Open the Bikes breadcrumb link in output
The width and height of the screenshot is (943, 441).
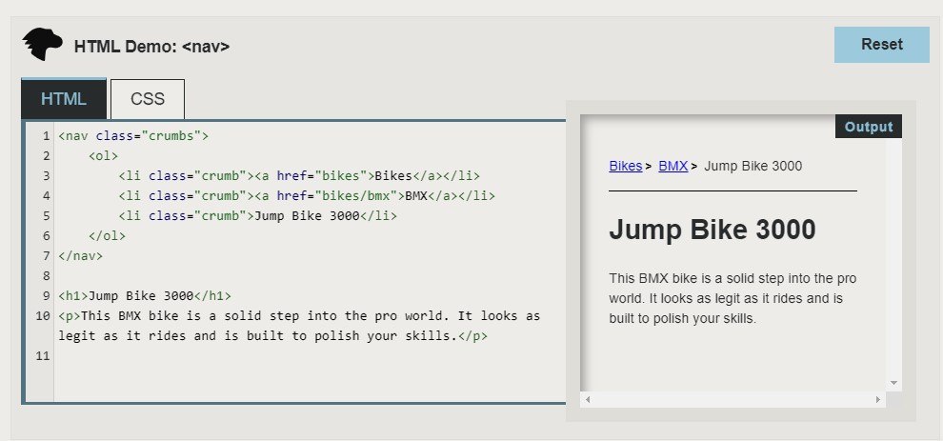coord(626,166)
